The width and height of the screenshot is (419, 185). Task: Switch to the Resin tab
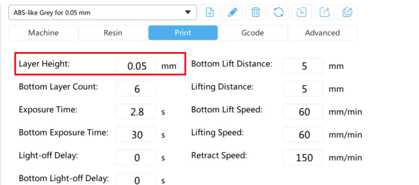[x=113, y=33]
